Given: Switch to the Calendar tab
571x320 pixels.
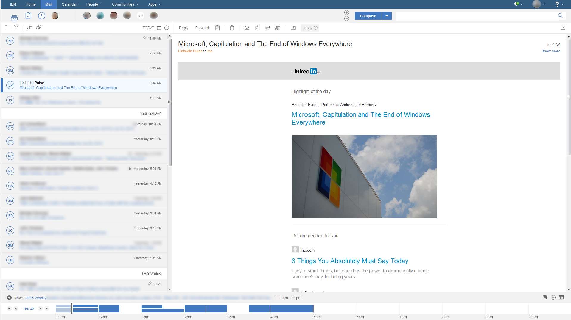Looking at the screenshot, I should 69,4.
